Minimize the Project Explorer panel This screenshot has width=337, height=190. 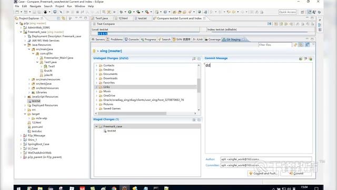tap(81, 18)
